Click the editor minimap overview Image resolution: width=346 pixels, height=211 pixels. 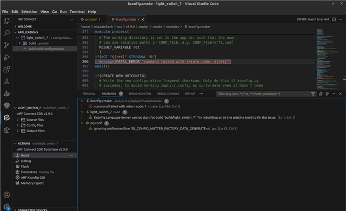tap(328, 59)
